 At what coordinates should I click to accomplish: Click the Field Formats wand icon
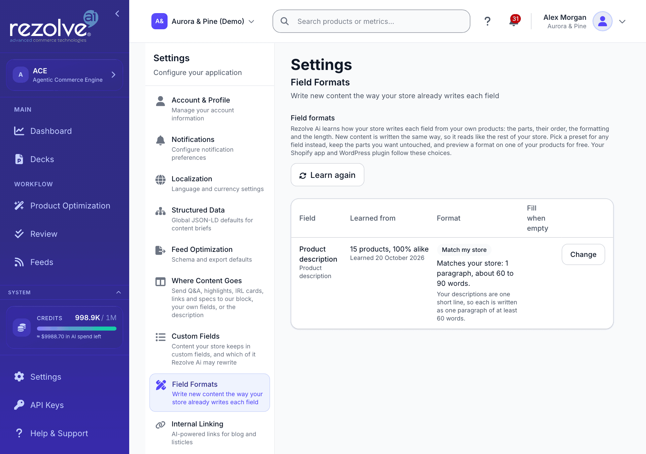[161, 385]
